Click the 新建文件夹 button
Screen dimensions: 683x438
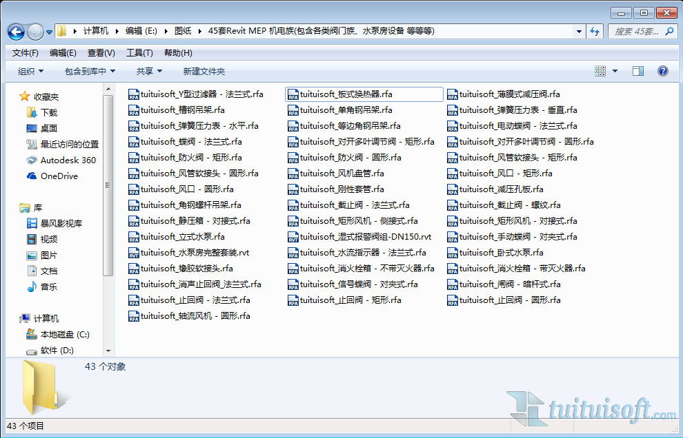204,71
